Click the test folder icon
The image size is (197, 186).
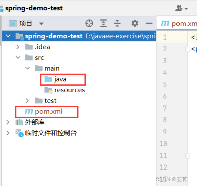coord(39,101)
